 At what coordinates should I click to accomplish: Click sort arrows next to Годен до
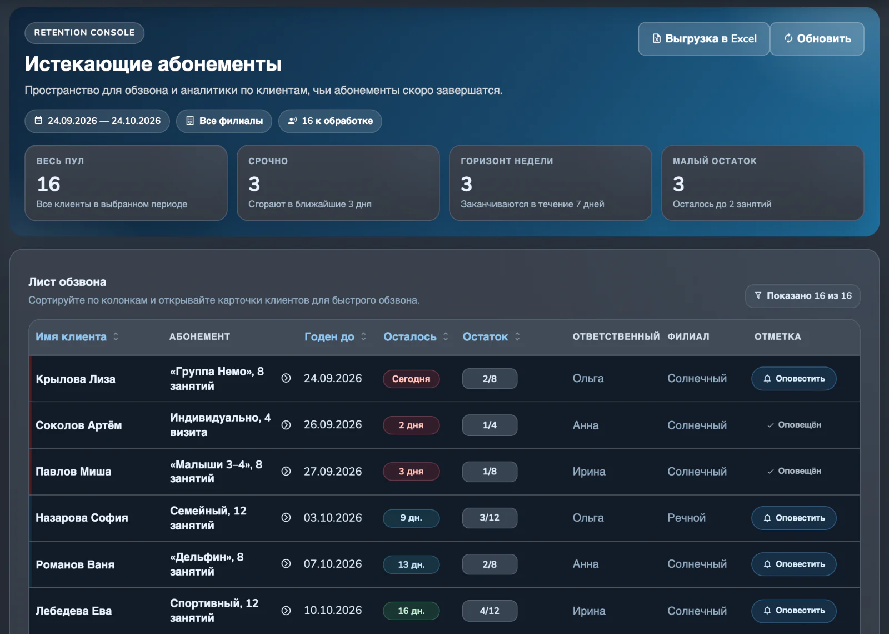pyautogui.click(x=363, y=336)
